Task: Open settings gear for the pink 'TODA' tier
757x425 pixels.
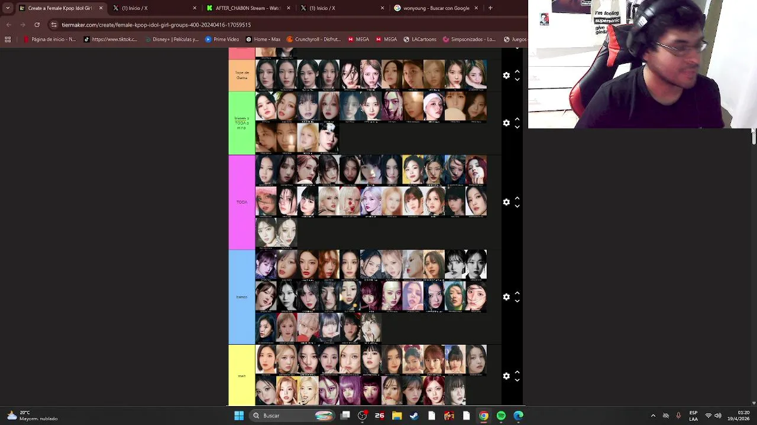Action: (x=506, y=202)
